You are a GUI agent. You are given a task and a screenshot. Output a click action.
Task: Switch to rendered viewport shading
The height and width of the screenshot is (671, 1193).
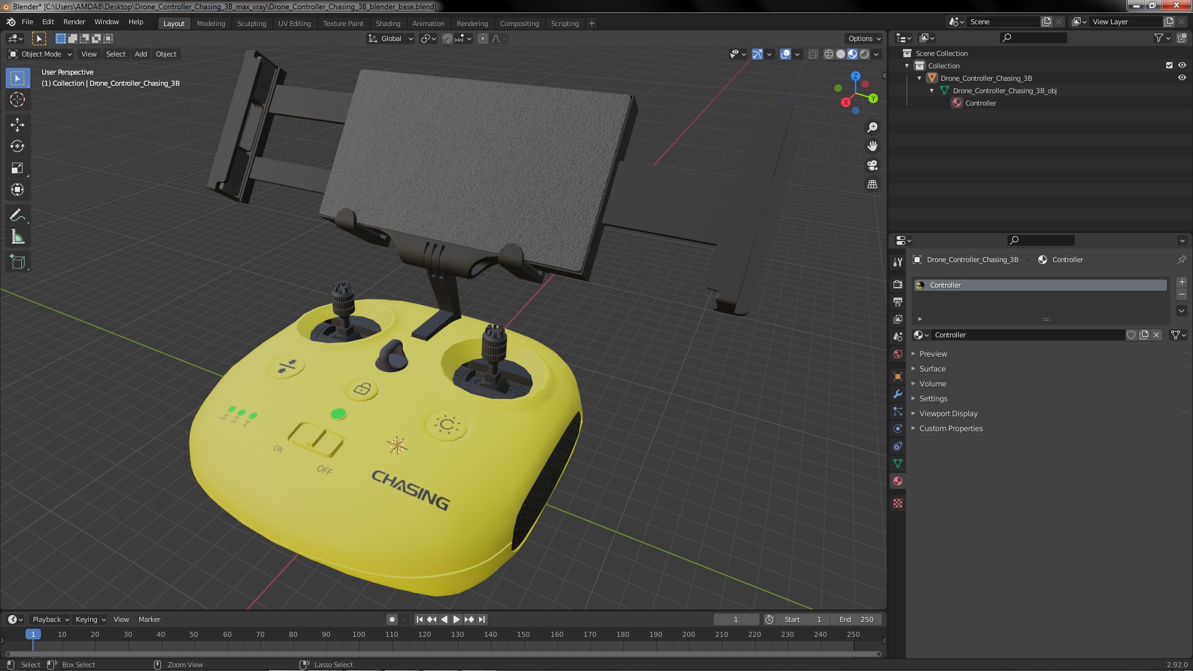[x=864, y=54]
